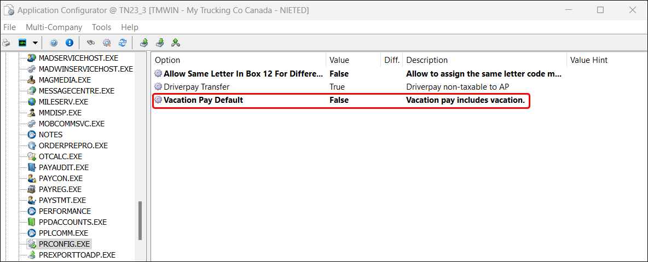
Task: Open the dropdown arrow beside monitor icon
Action: click(x=35, y=43)
